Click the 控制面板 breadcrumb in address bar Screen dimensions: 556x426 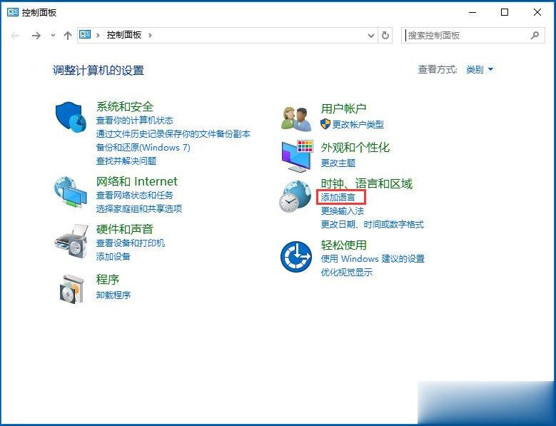click(124, 35)
